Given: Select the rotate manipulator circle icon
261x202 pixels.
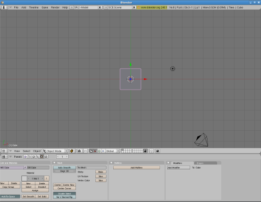Looking at the screenshot, I should coord(99,151).
